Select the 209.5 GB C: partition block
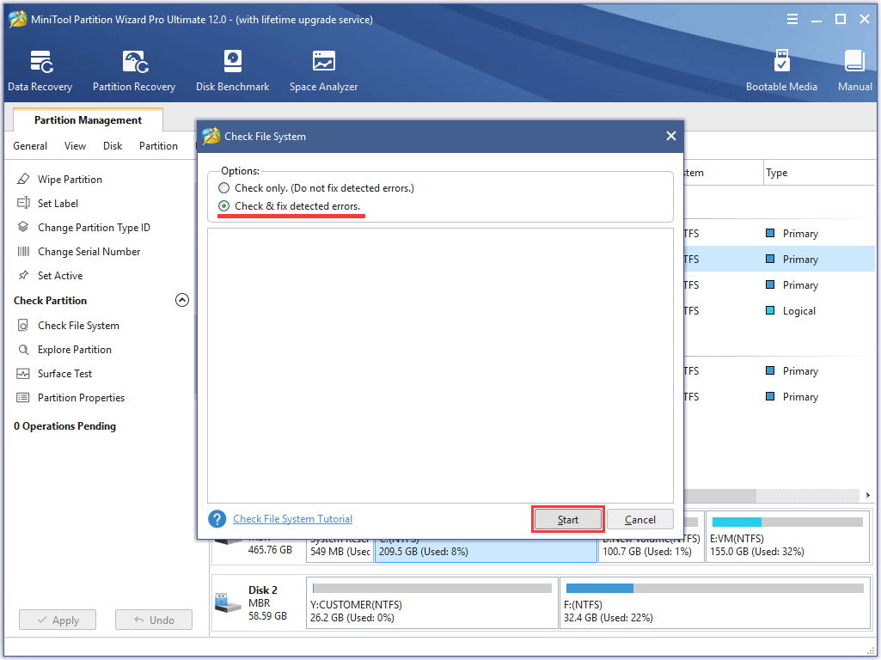The image size is (881, 660). point(486,551)
